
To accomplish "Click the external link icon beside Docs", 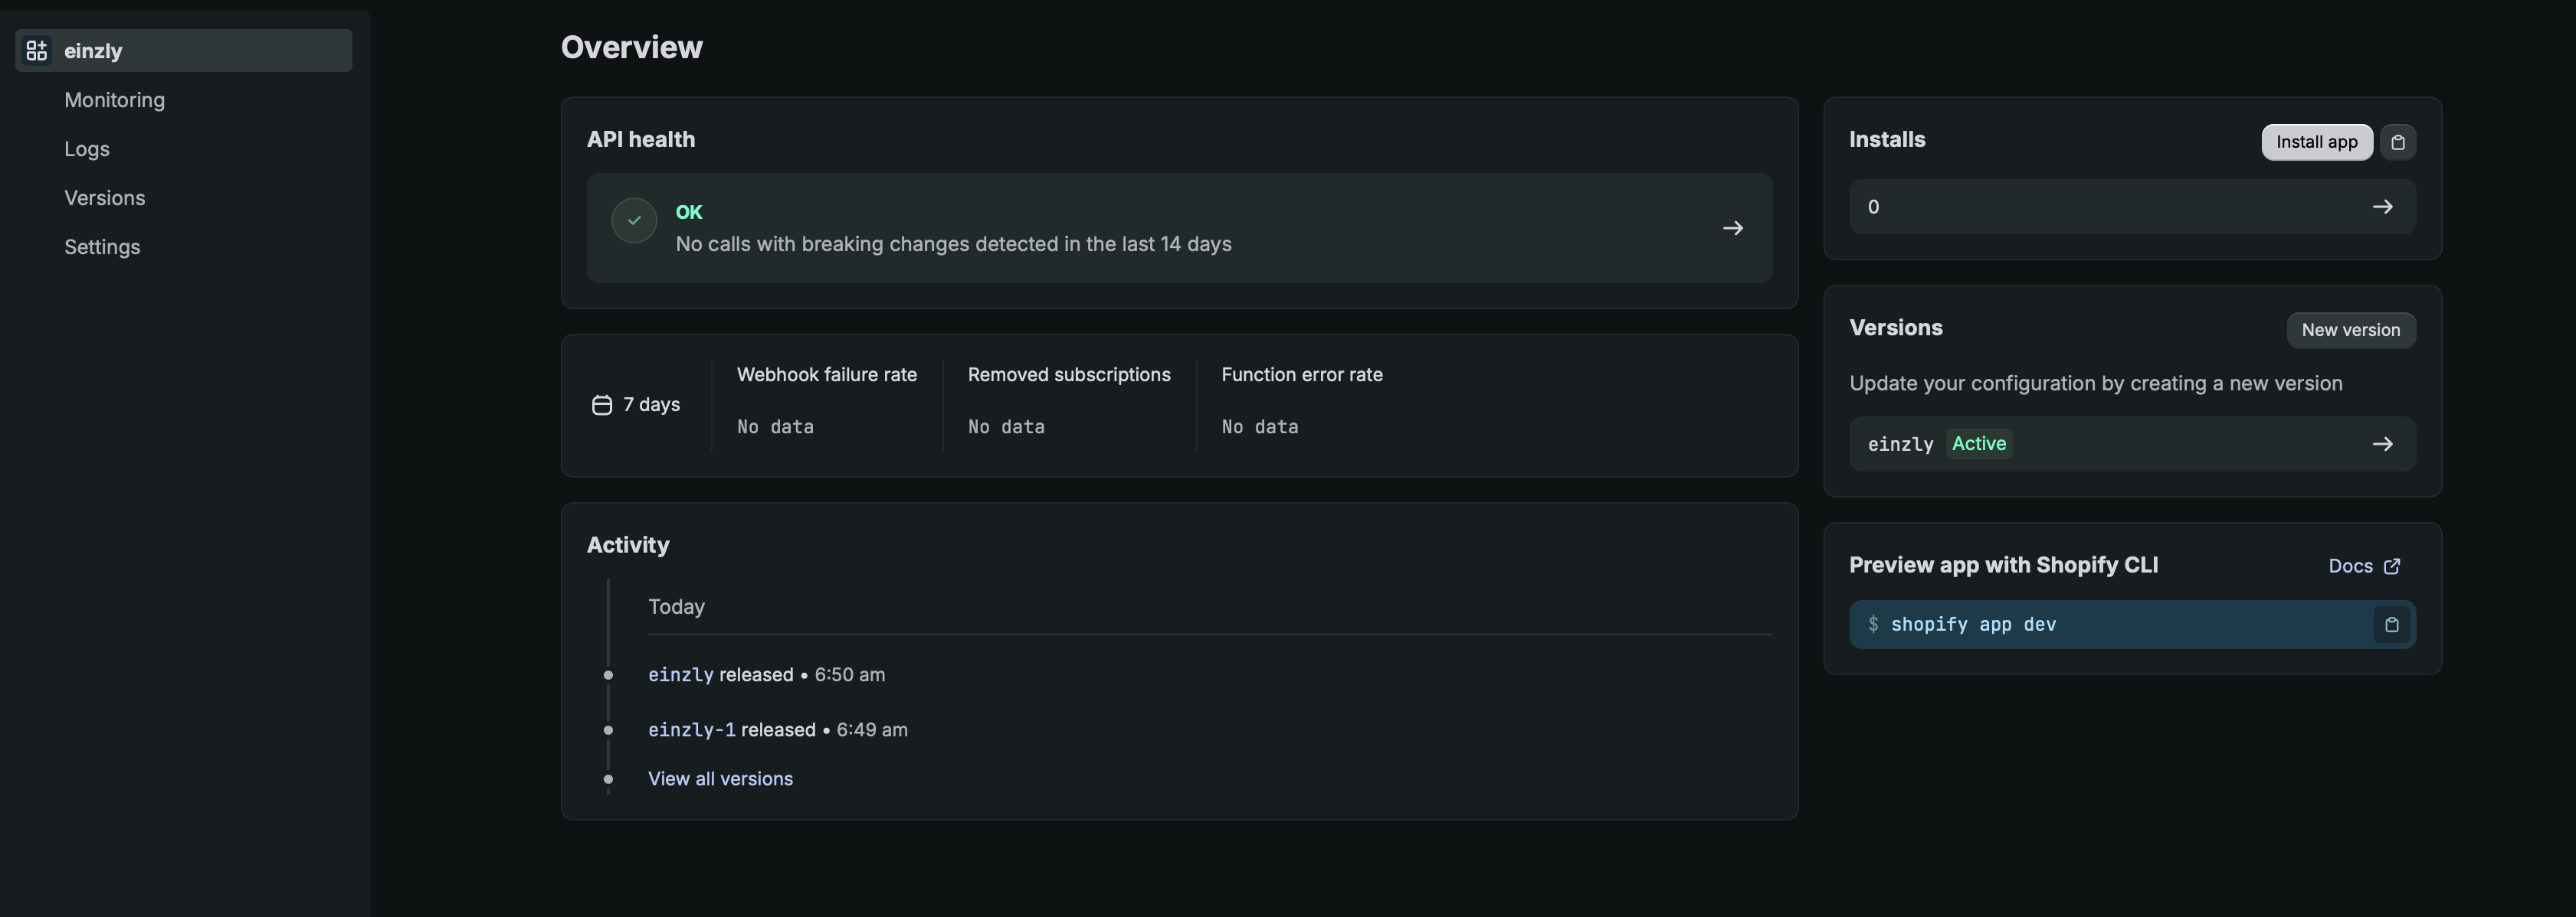I will 2391,566.
